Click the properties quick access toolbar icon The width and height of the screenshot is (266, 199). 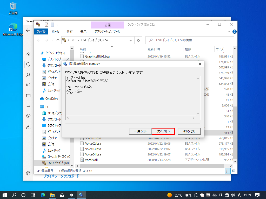(46, 25)
